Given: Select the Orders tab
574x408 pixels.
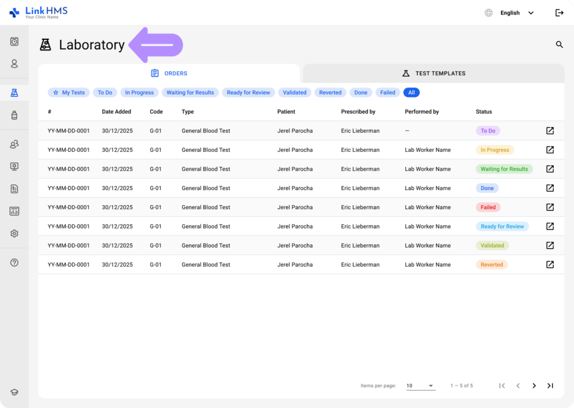Looking at the screenshot, I should coord(169,73).
